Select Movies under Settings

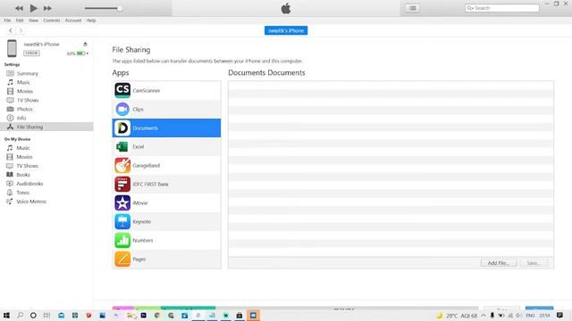coord(25,91)
